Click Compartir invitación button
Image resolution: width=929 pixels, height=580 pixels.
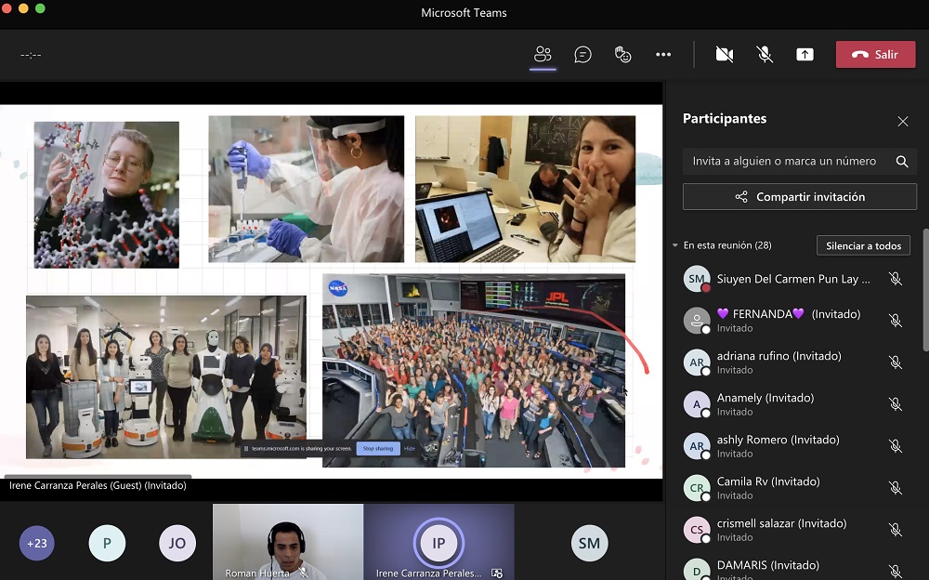[x=799, y=197]
